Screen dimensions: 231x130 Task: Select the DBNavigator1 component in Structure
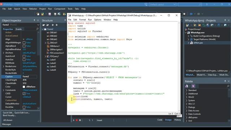56,49
